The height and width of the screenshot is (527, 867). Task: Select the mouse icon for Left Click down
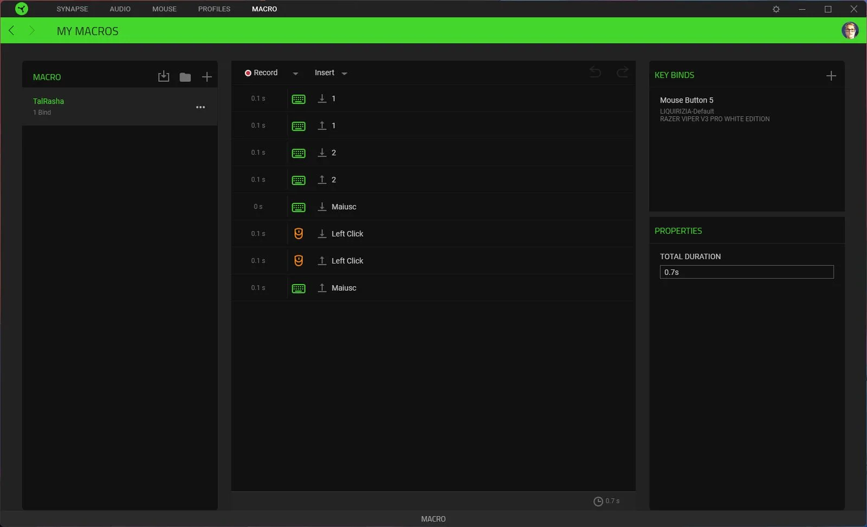pos(299,234)
